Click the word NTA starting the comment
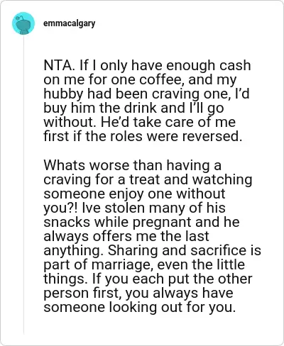 [58, 65]
